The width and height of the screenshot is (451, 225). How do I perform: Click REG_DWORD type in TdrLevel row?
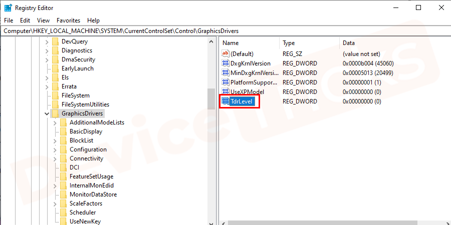[300, 101]
